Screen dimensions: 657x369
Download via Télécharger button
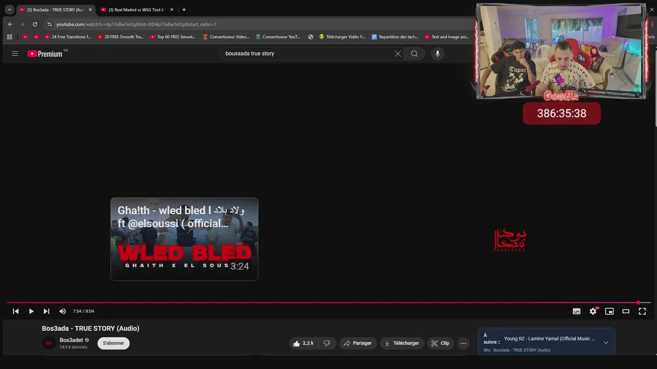tap(402, 343)
